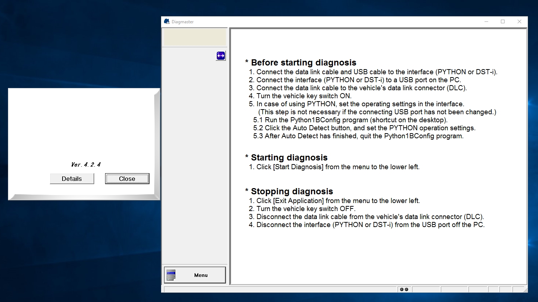This screenshot has height=302, width=538.
Task: Select the Diagmaster window title bar
Action: (x=327, y=21)
